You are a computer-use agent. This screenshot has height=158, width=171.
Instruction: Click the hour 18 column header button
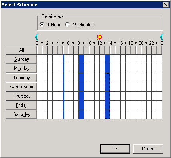[133, 50]
